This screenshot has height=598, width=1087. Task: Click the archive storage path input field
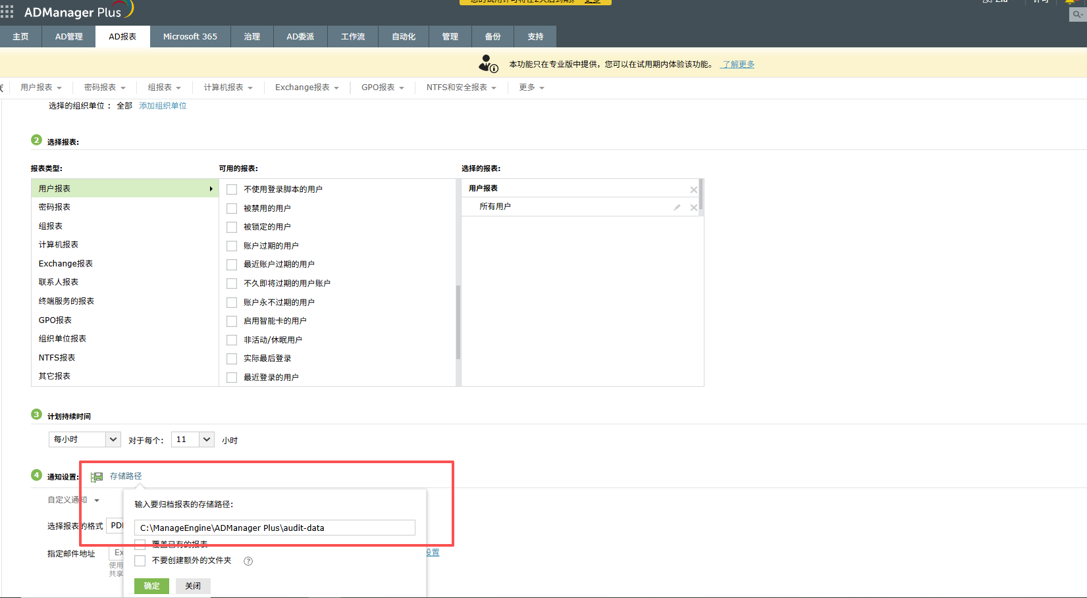pyautogui.click(x=275, y=528)
